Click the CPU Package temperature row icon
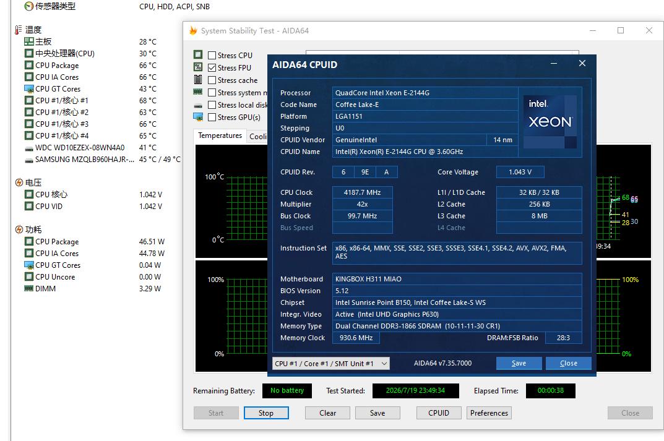Screen dimensions: 664x441 tap(29, 65)
